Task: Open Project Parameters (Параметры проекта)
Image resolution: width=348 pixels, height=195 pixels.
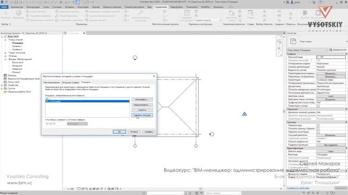Action: point(67,11)
